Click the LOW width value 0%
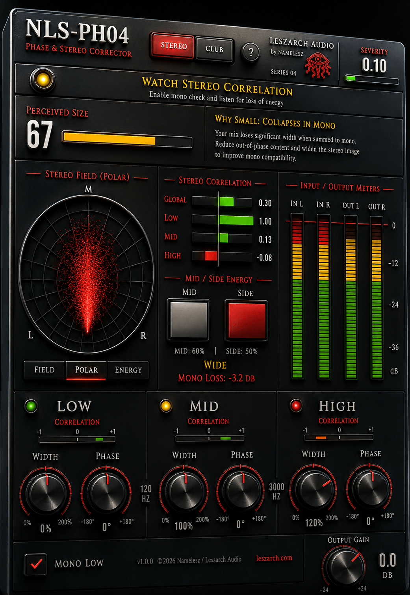Image resolution: width=410 pixels, height=595 pixels. (46, 529)
